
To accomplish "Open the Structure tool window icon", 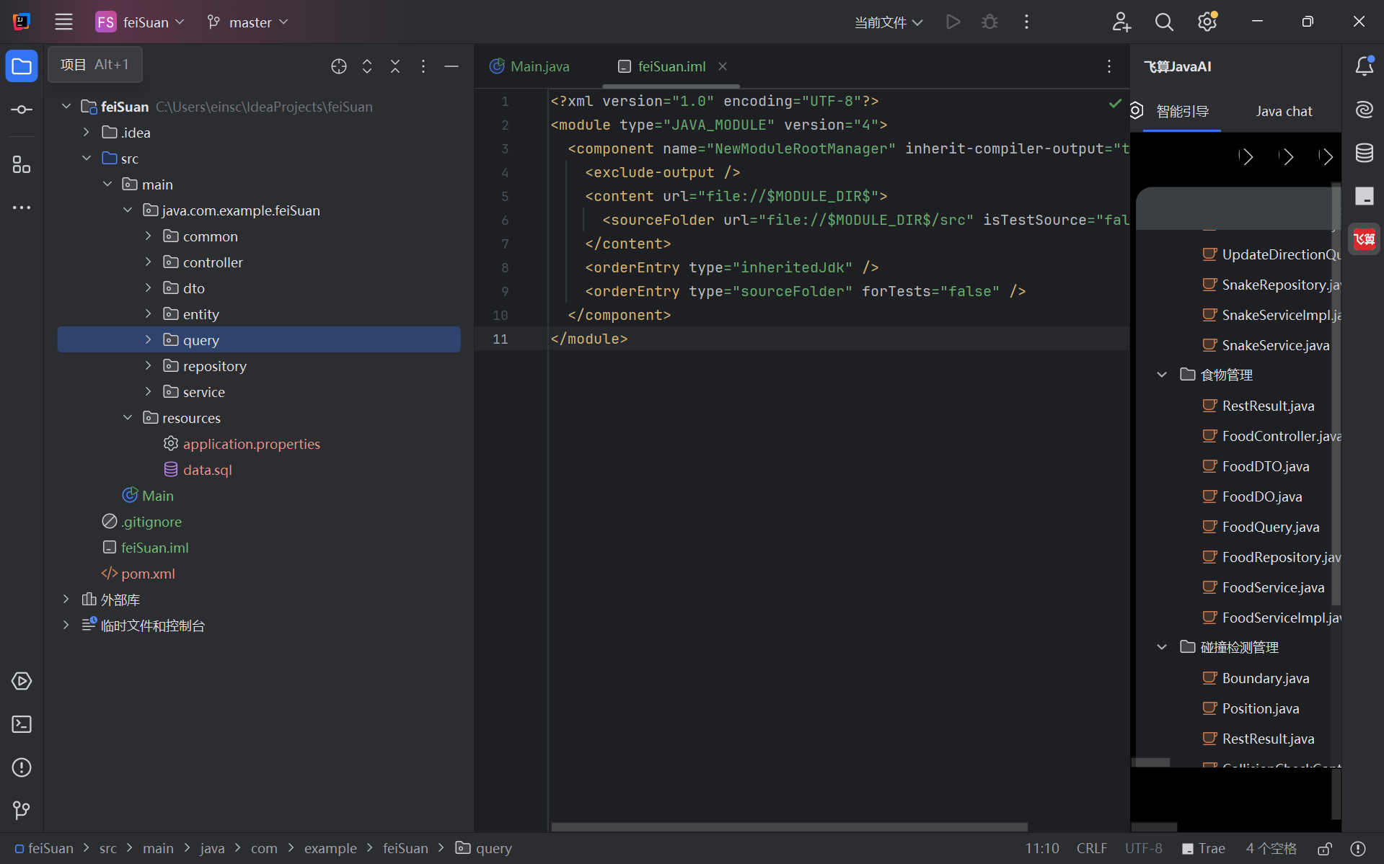I will 22,165.
